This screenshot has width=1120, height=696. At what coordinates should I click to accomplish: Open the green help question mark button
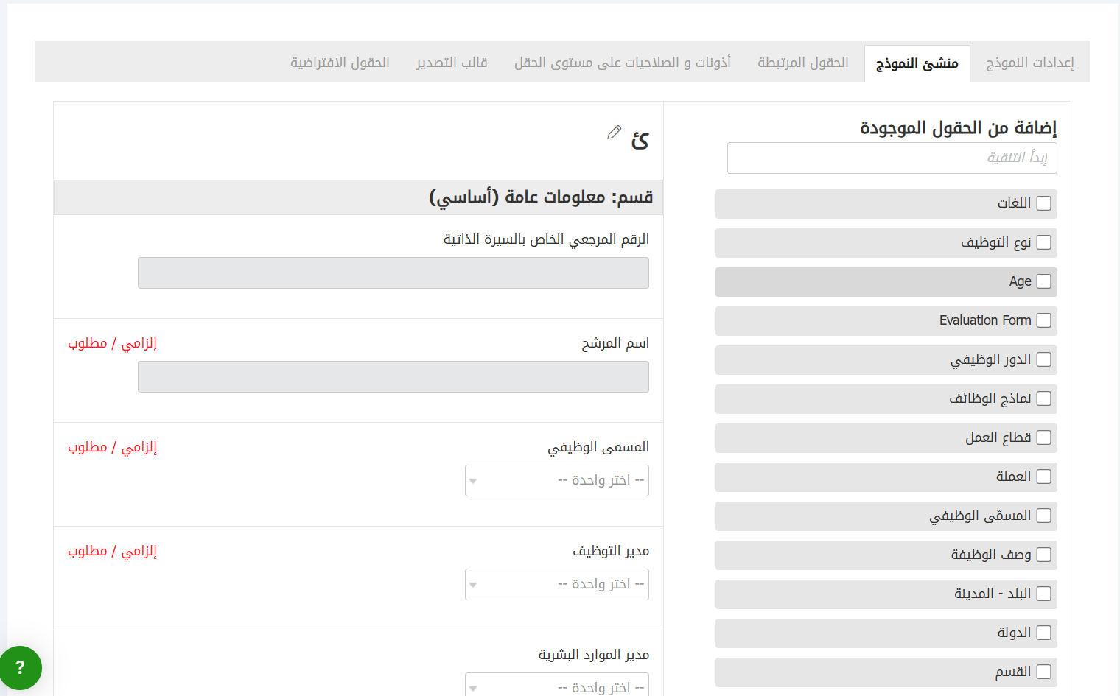click(20, 667)
